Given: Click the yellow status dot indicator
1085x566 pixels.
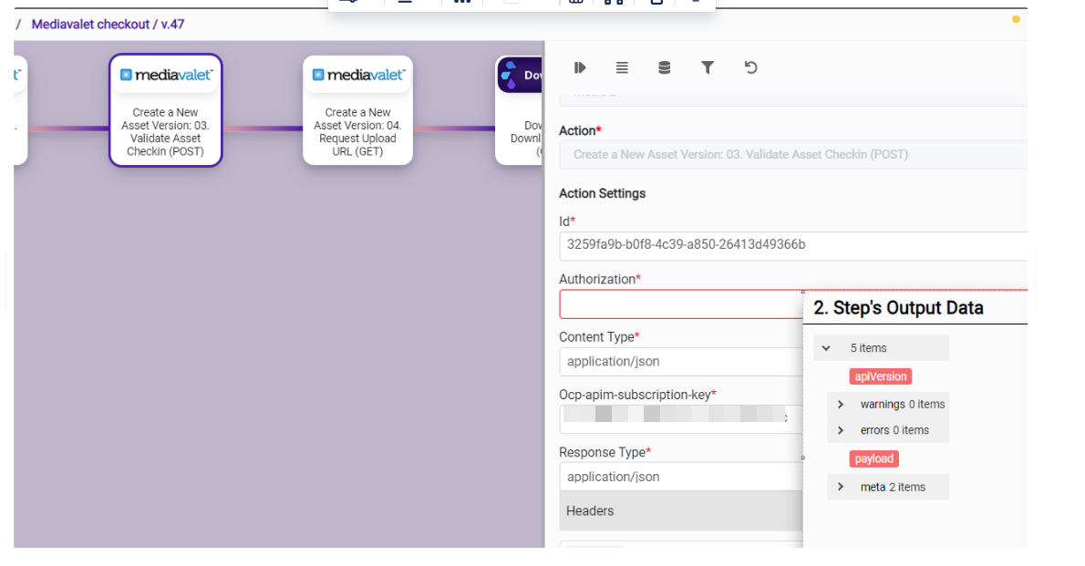Looking at the screenshot, I should (x=1016, y=19).
